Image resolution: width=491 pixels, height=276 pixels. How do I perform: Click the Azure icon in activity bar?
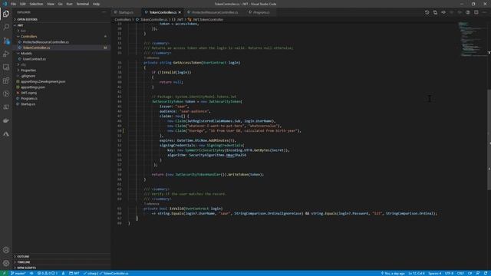click(6, 134)
